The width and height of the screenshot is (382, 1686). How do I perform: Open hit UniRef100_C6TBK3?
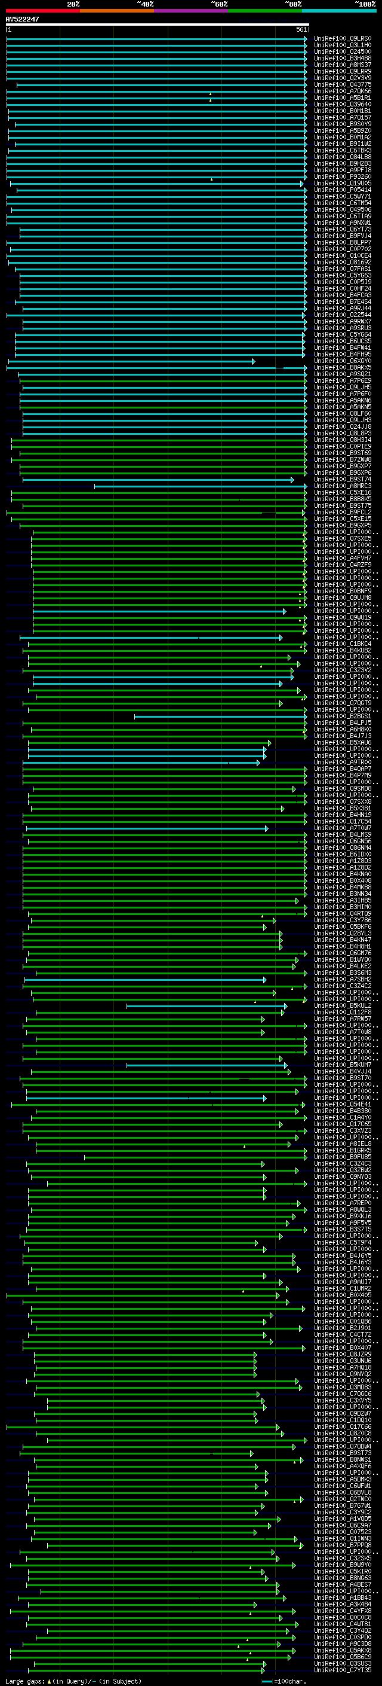click(343, 151)
